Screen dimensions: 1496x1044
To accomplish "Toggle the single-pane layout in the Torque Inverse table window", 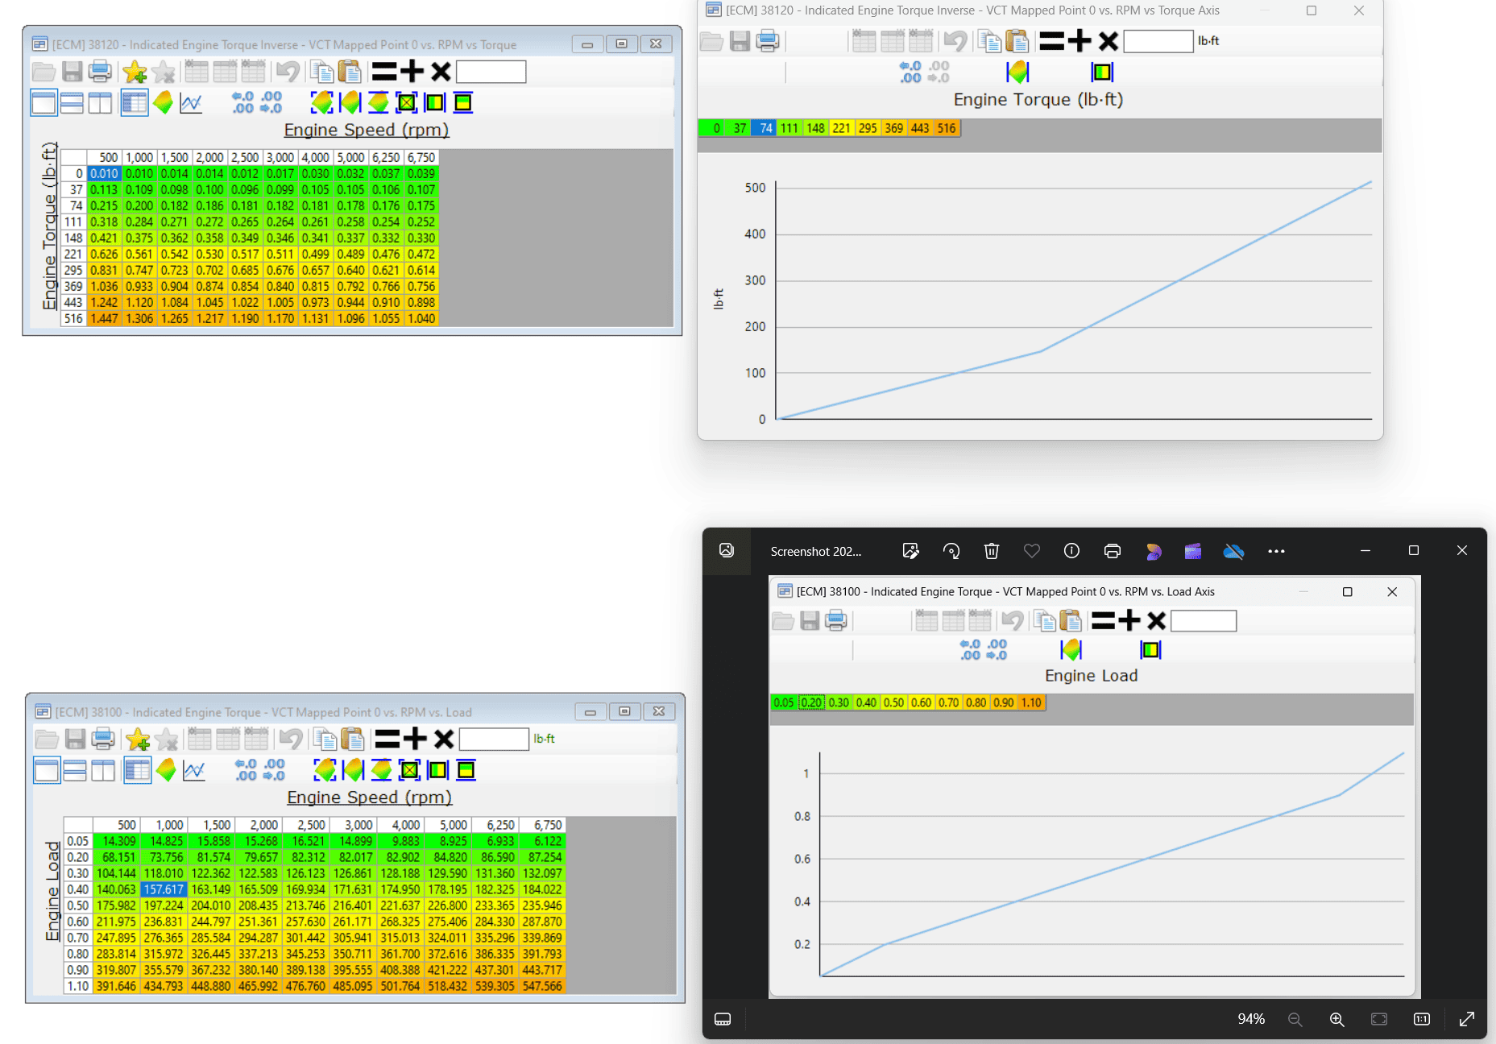I will 44,102.
